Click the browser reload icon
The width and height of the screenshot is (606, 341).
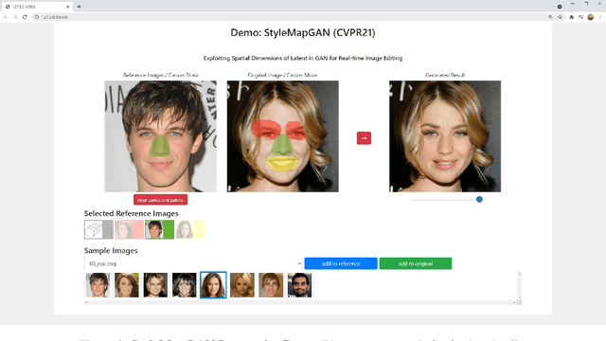click(25, 17)
